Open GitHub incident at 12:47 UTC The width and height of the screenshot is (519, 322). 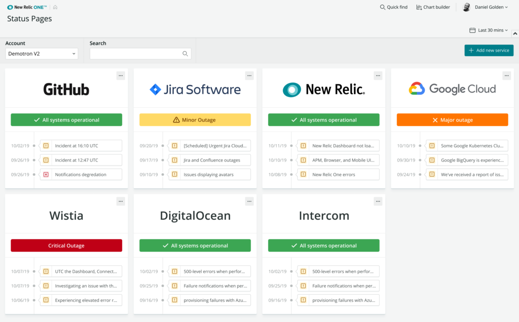(81, 160)
